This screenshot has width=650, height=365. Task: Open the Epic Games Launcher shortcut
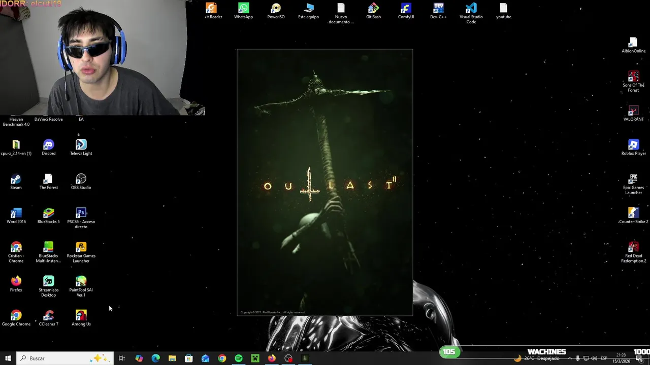633,184
